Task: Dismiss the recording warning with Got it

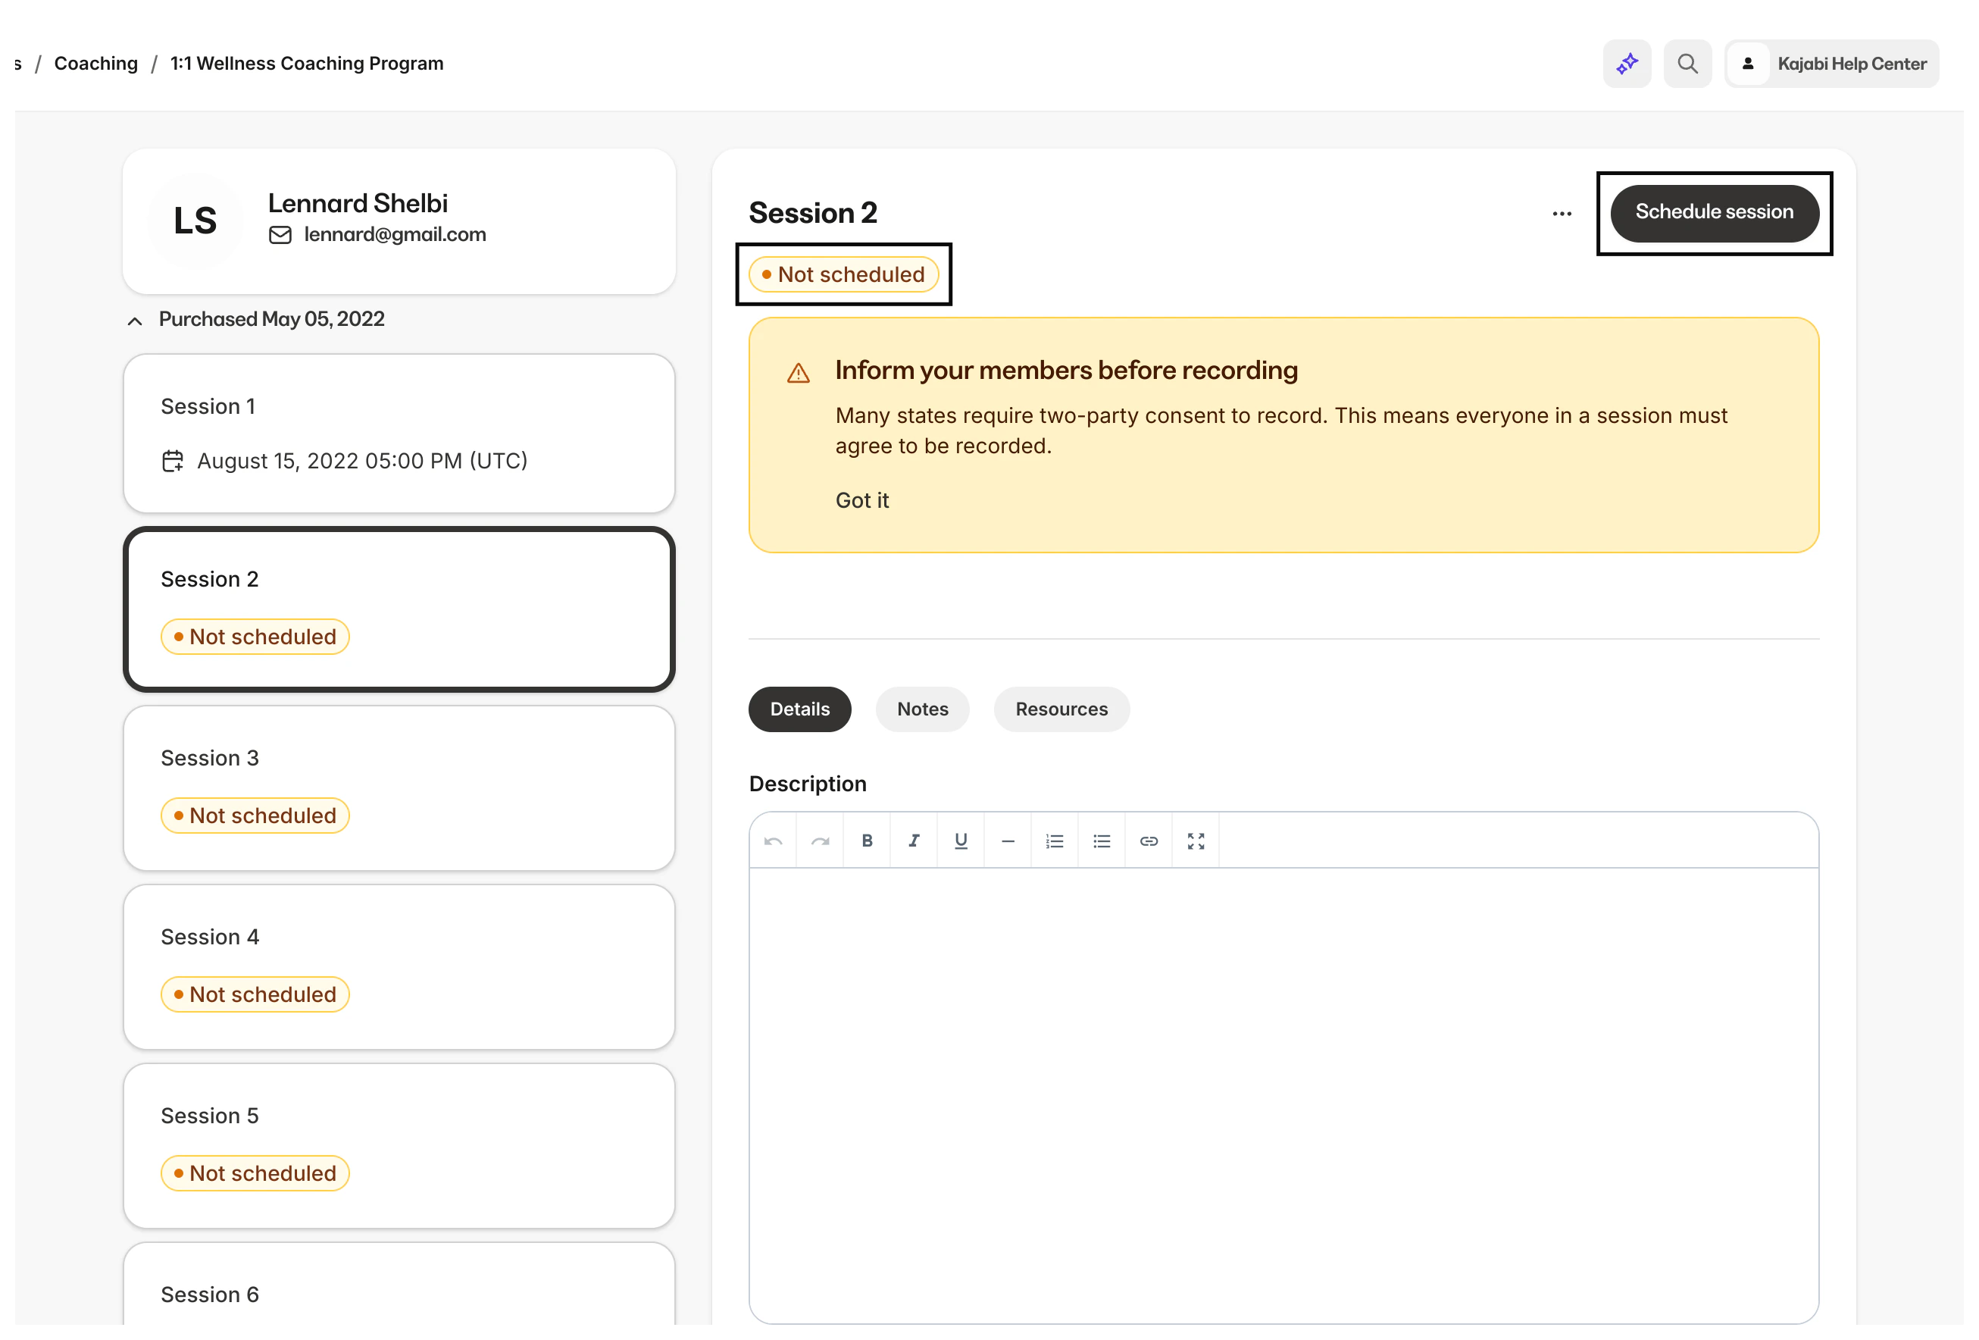Action: pos(861,500)
